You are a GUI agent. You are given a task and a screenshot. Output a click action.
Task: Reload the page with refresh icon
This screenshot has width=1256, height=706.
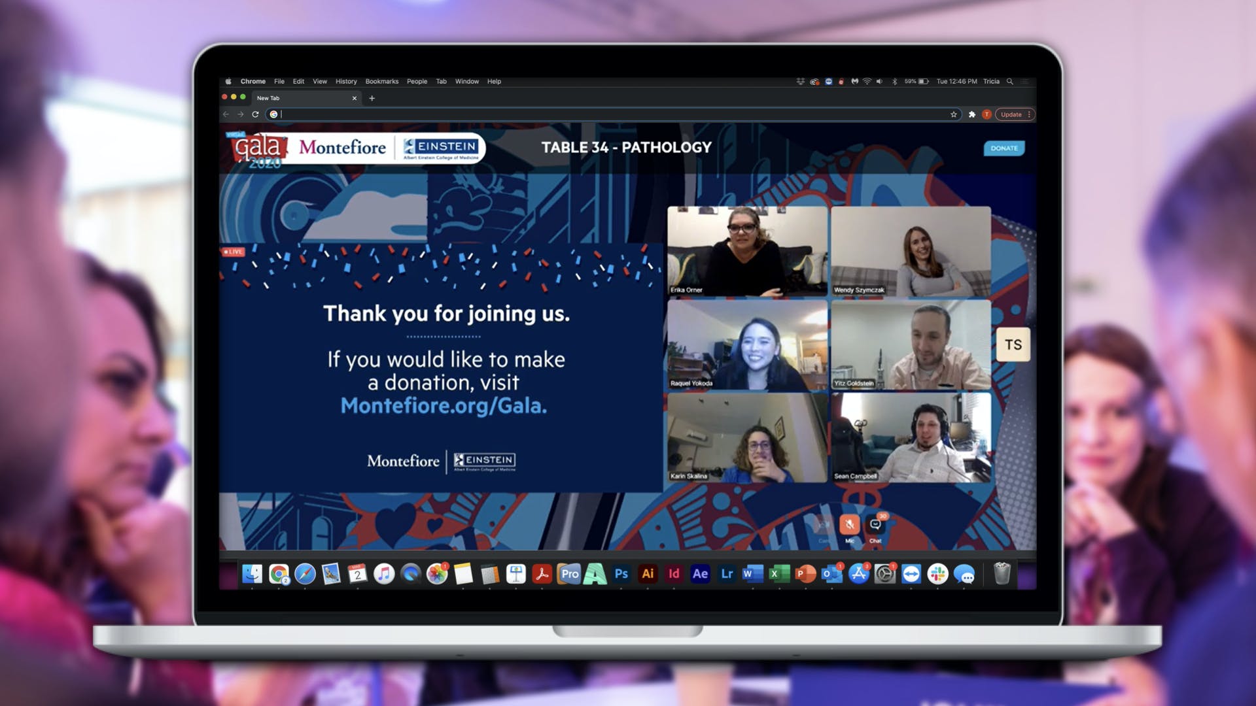(x=255, y=114)
